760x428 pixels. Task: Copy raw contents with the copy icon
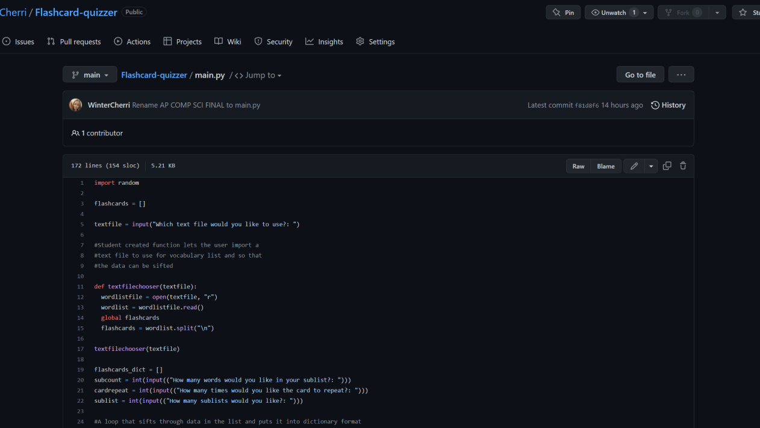pos(667,166)
